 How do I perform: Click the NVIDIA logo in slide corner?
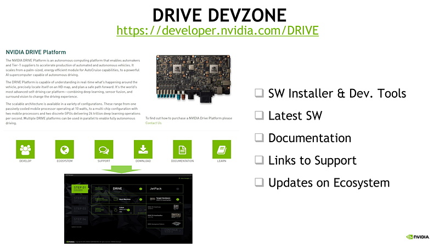point(418,237)
